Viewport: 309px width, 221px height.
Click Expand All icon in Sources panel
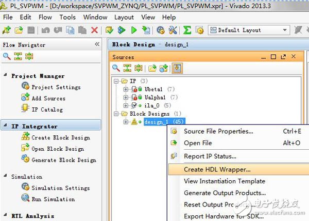coord(138,68)
